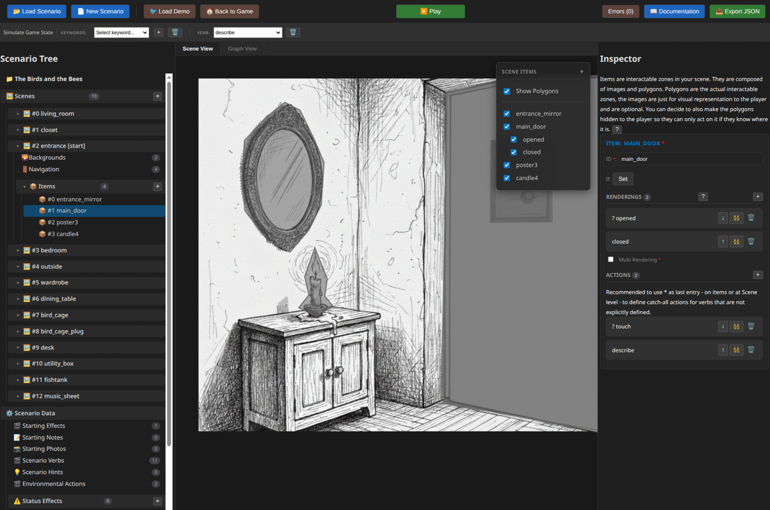Click the people icon on the closed rendering

tap(736, 241)
